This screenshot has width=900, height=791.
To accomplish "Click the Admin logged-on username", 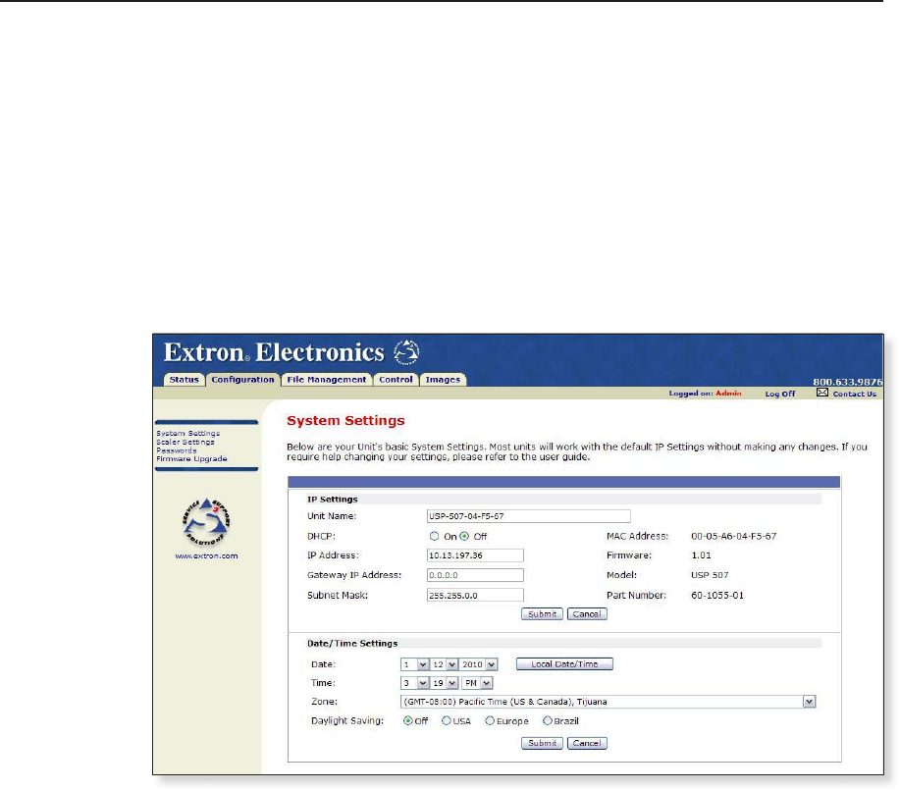I will (728, 394).
